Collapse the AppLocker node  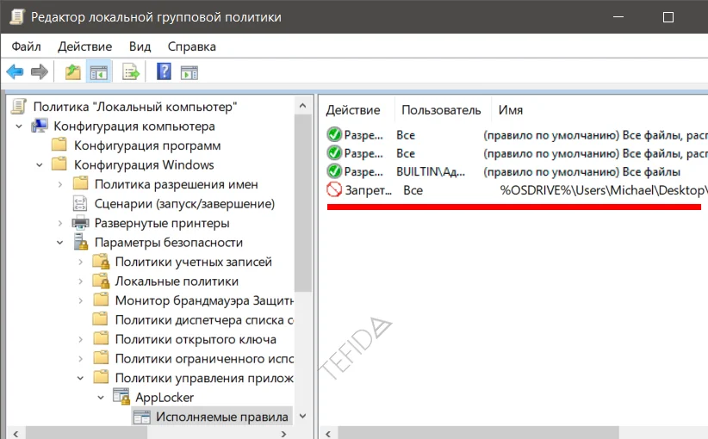coord(101,398)
